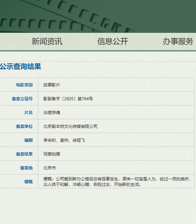This screenshot has height=224, width=196.
Task: Open the 办事服务 navigation menu
Action: 178,41
